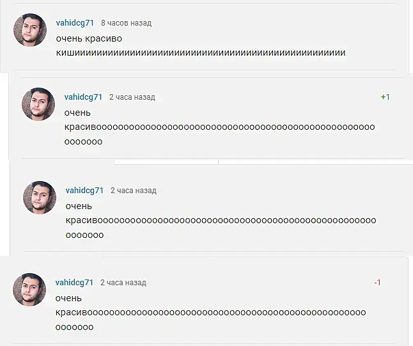Open the avatar on the 8 часов назад comment
Image resolution: width=413 pixels, height=346 pixels.
30,30
